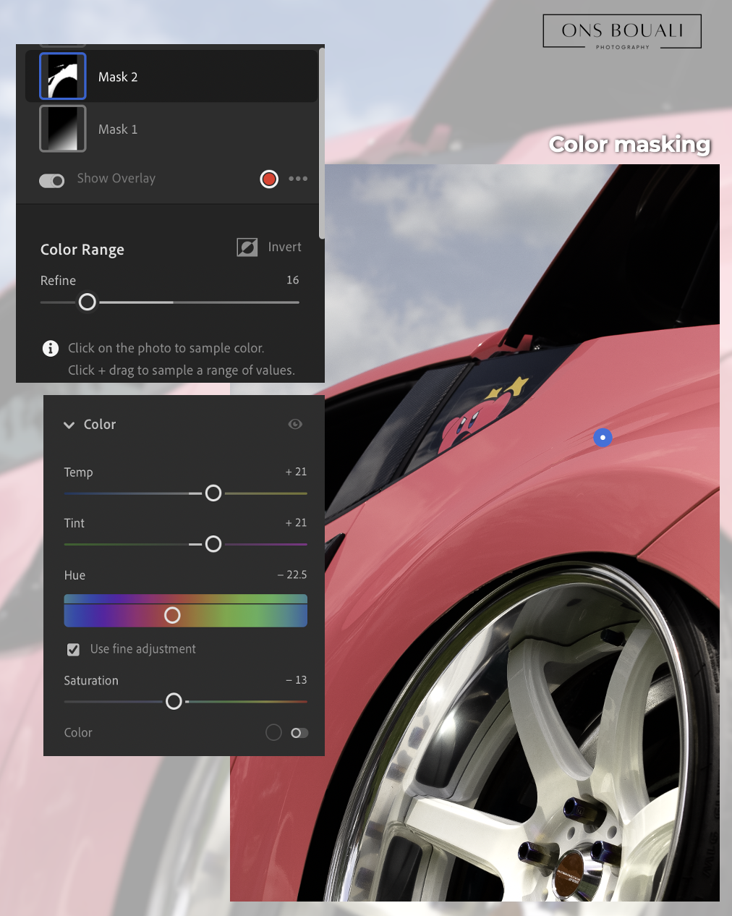The height and width of the screenshot is (916, 732).
Task: Toggle the Show Overlay switch
Action: [x=52, y=180]
